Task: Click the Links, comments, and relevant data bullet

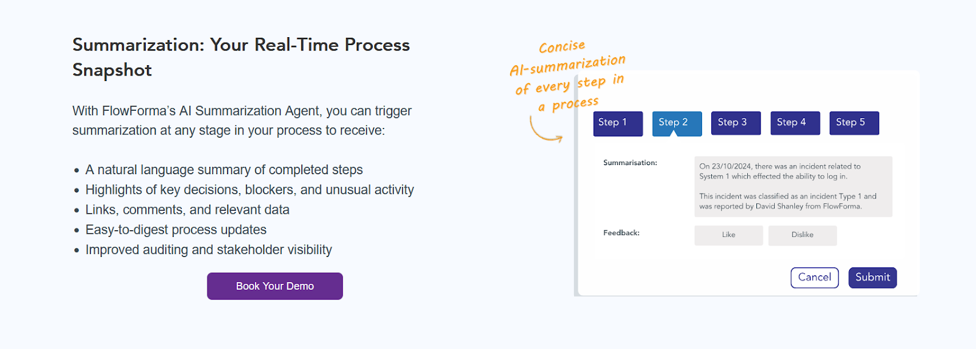Action: pyautogui.click(x=187, y=210)
